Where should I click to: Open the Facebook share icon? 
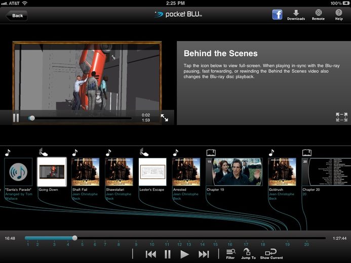point(277,15)
